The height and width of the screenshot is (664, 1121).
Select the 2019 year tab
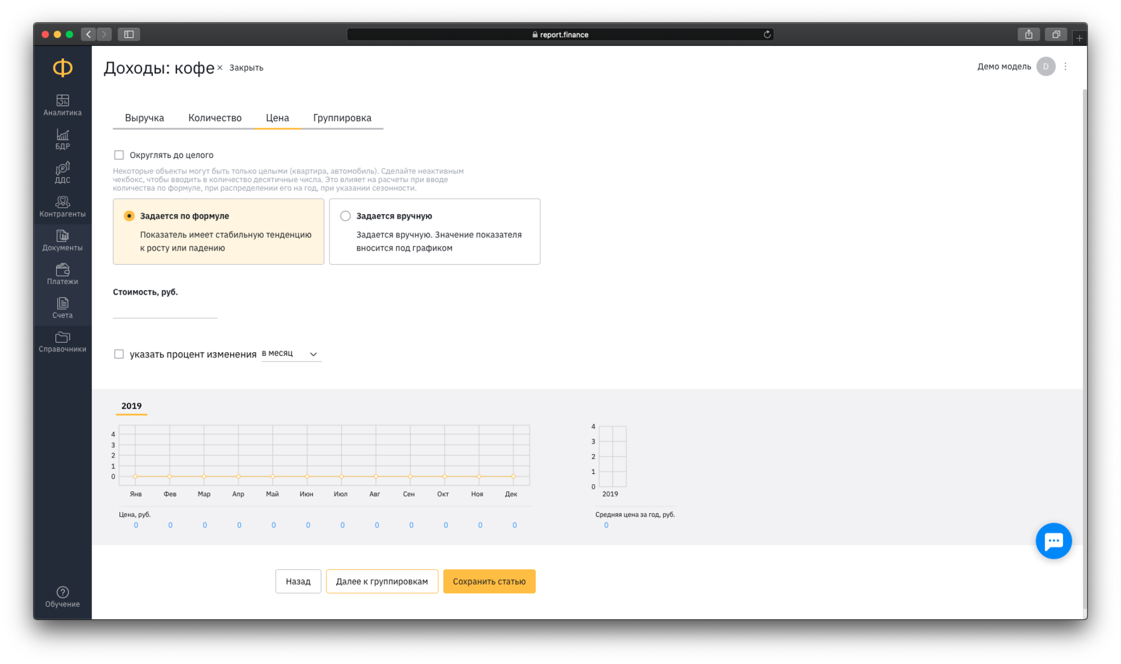click(131, 406)
